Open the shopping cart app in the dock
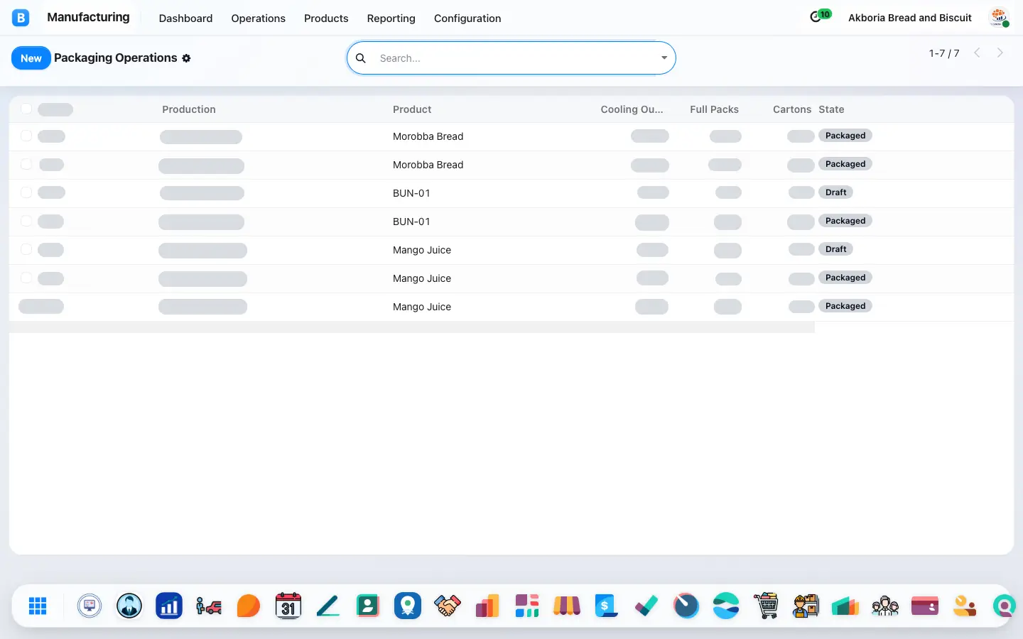1023x639 pixels. [x=766, y=606]
